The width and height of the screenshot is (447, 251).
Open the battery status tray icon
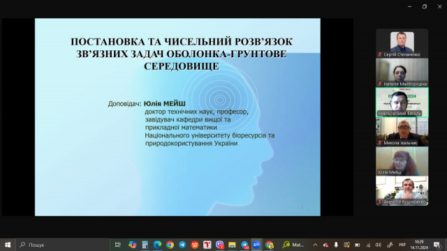357,245
